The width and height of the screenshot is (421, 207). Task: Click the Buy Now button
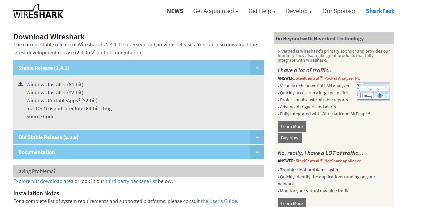(290, 138)
